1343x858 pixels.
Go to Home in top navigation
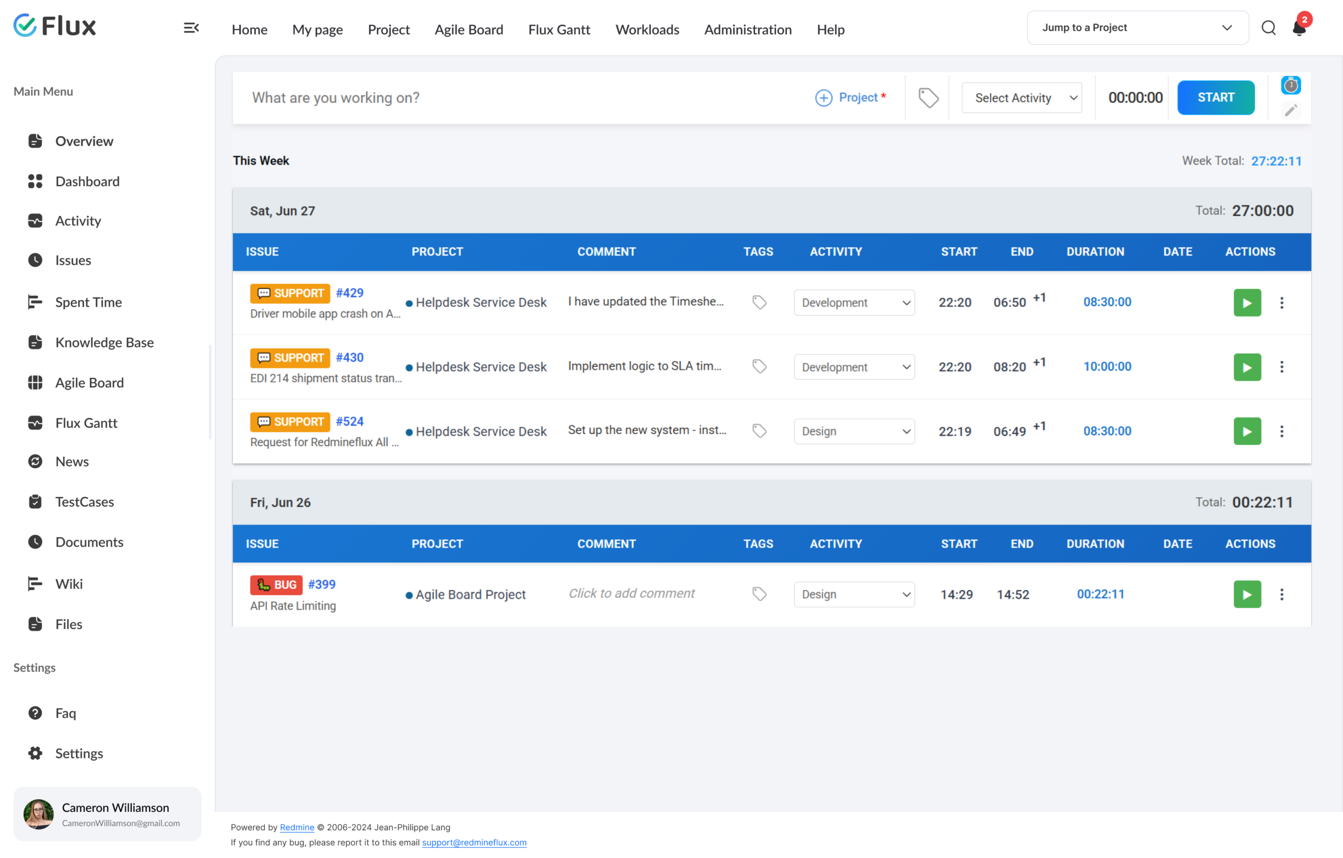click(x=249, y=29)
